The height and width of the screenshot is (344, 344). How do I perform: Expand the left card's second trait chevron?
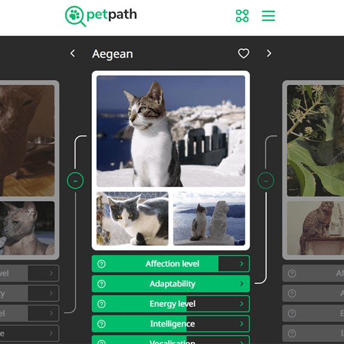click(51, 294)
